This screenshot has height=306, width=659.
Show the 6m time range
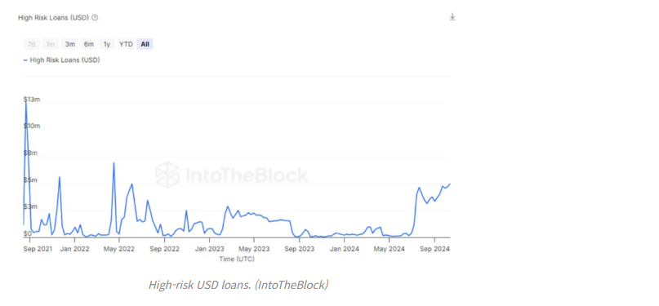tap(89, 44)
